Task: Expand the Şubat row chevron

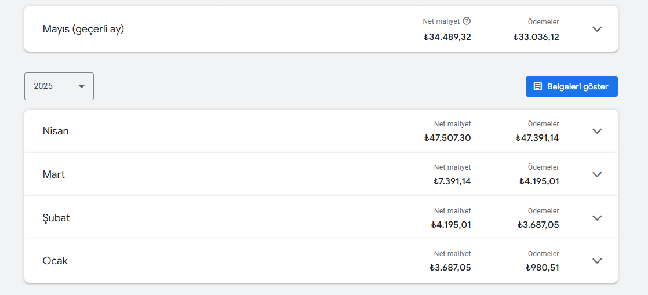Action: tap(597, 218)
